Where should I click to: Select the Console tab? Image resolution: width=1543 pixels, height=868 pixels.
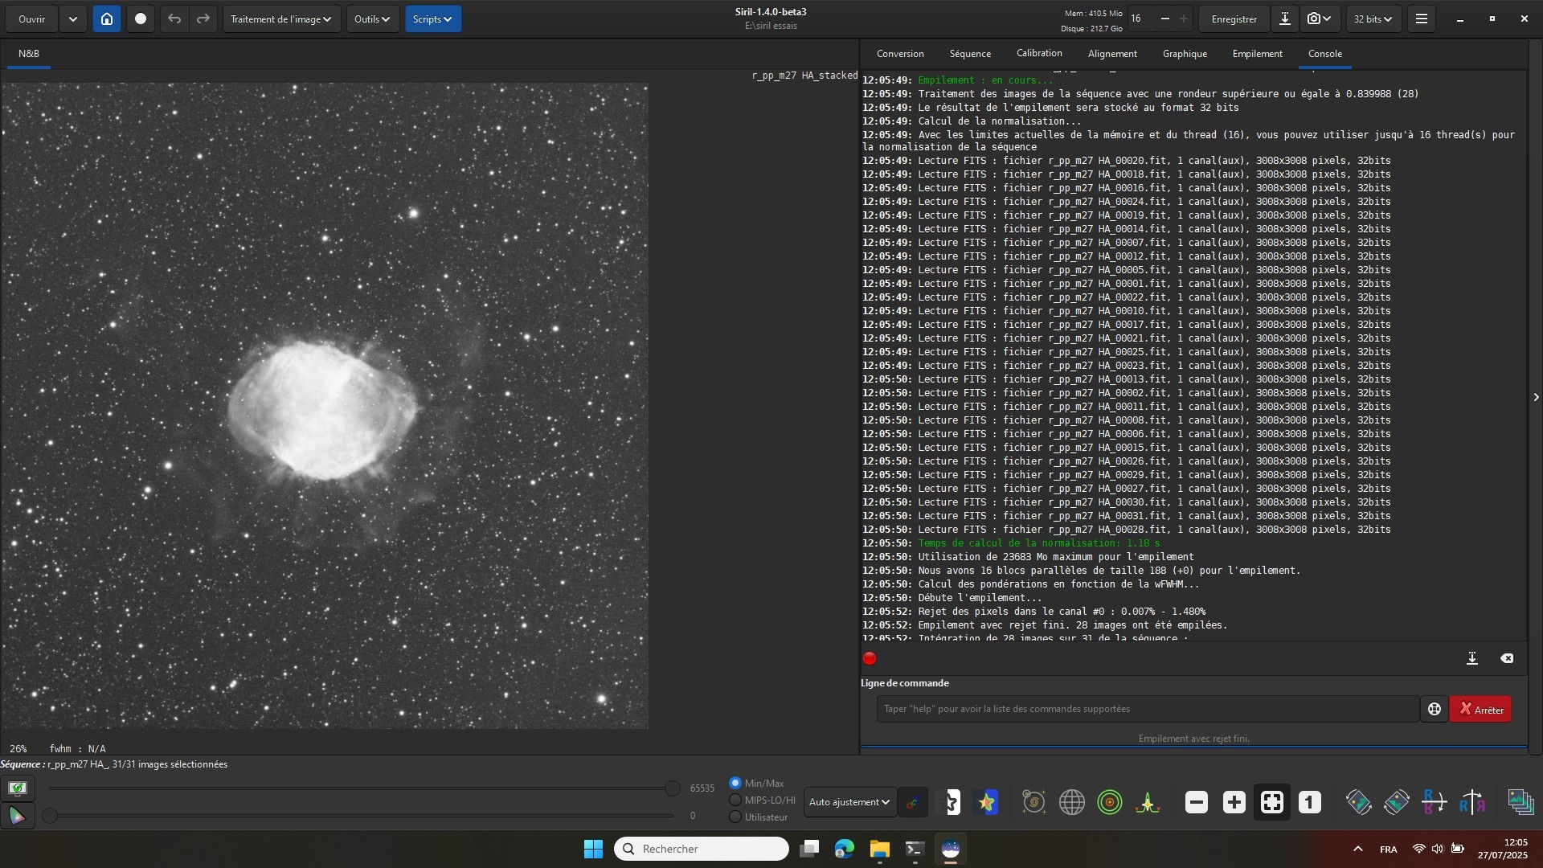[1324, 54]
